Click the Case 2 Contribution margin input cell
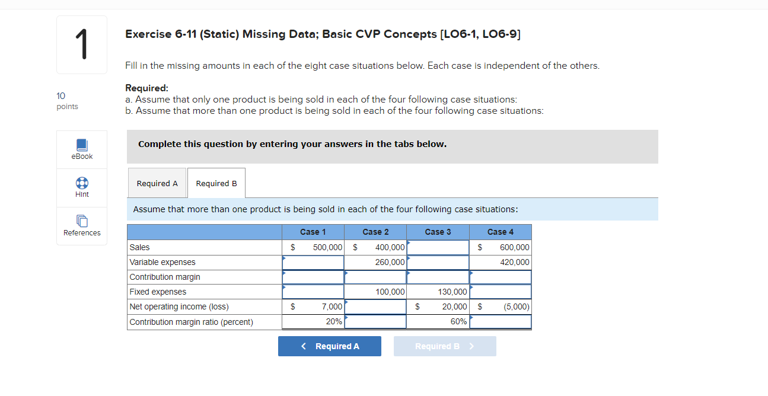This screenshot has height=396, width=768. pos(375,277)
